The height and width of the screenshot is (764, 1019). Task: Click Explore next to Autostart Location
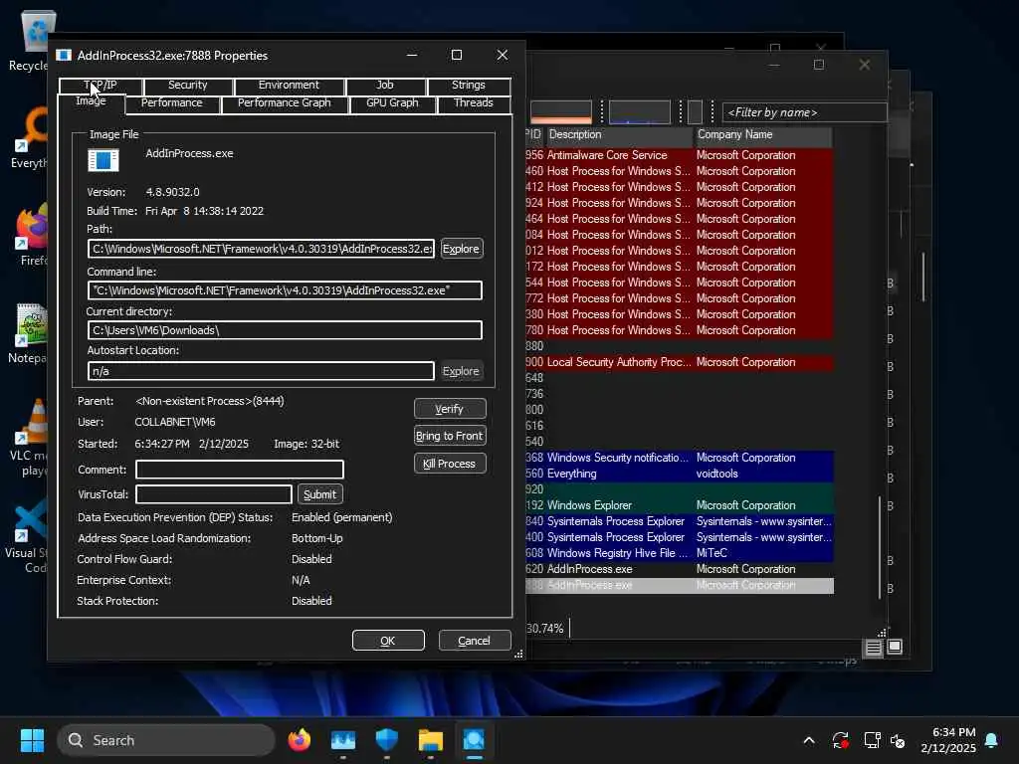[462, 371]
